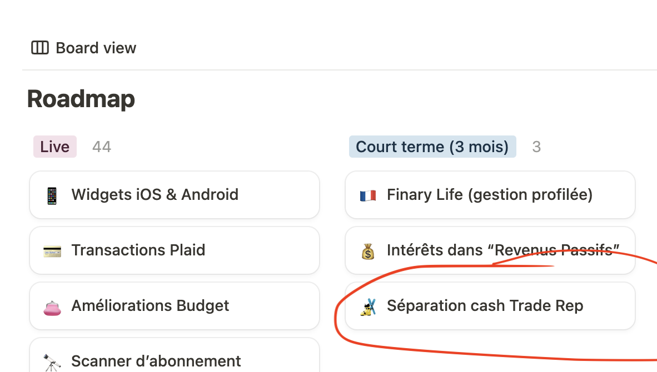This screenshot has height=372, width=657.
Task: Click the mobile phone emoji icon
Action: pyautogui.click(x=52, y=195)
